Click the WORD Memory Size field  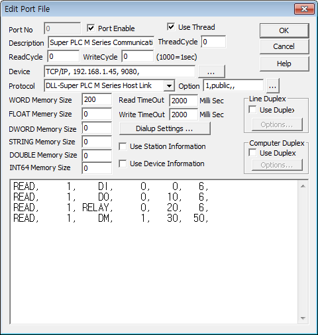pyautogui.click(x=97, y=99)
